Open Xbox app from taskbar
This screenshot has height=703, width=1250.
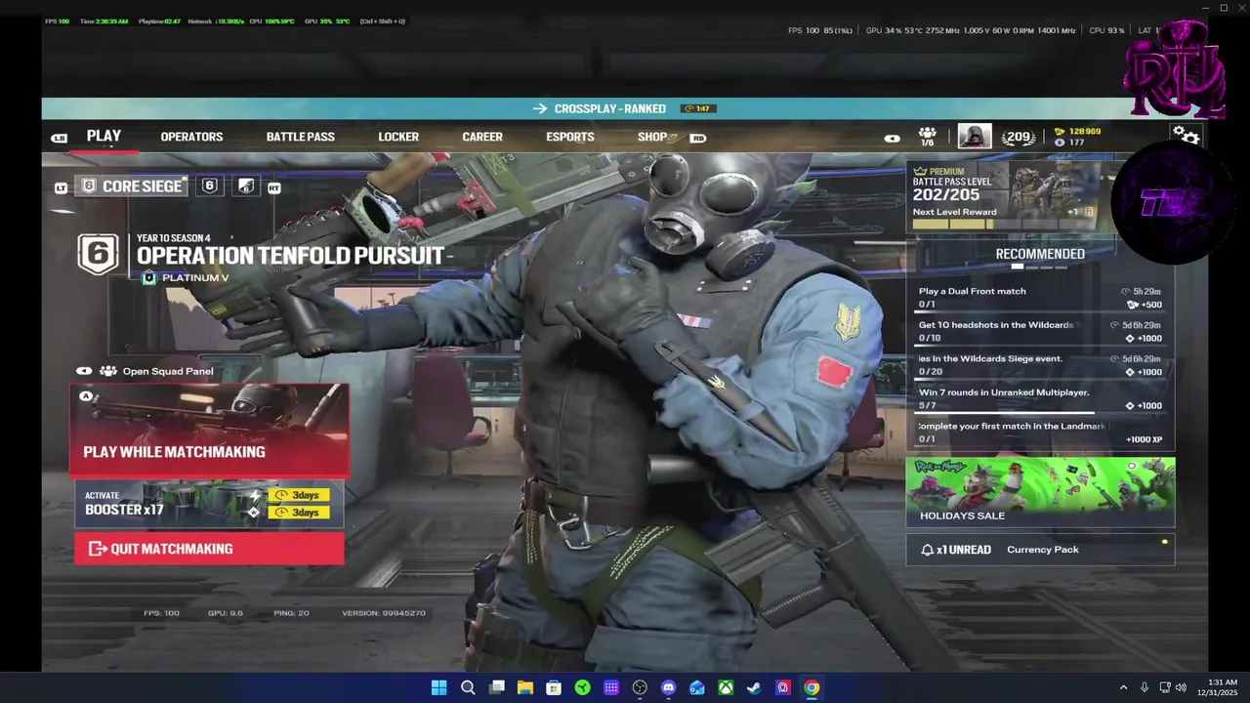tap(726, 687)
